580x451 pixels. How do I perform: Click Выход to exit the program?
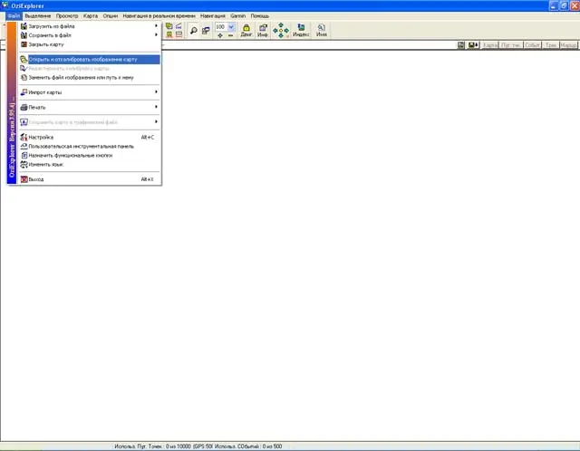(90, 179)
